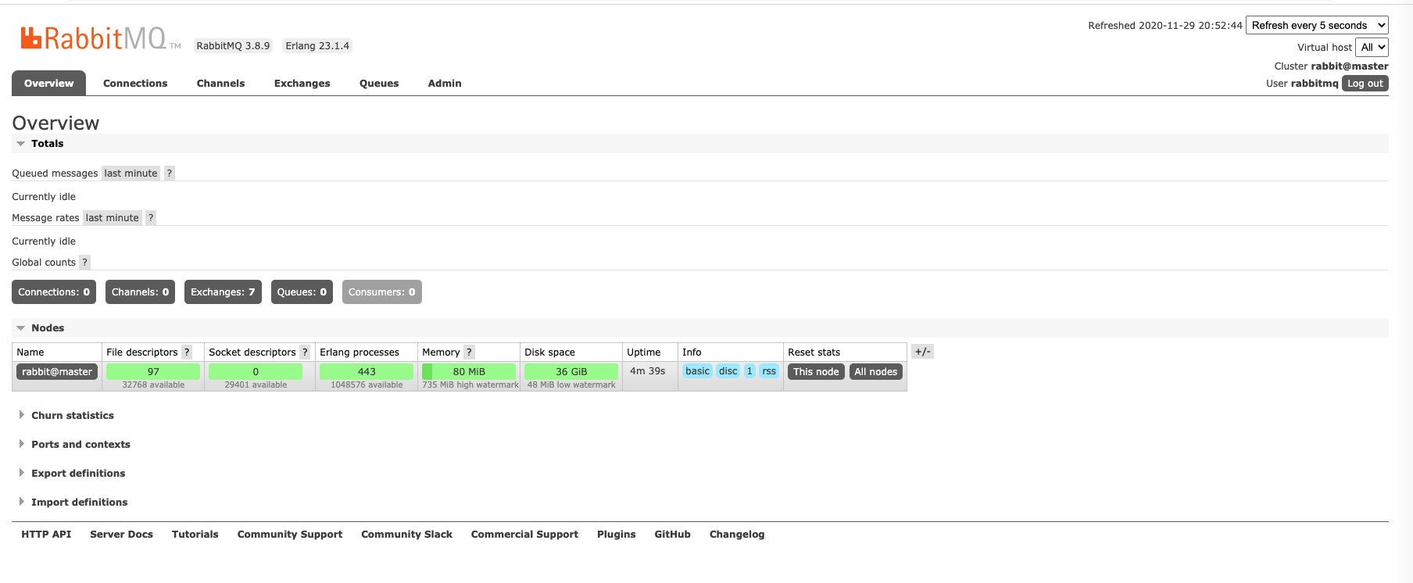Open help for Global counts
The image size is (1413, 583).
[84, 263]
